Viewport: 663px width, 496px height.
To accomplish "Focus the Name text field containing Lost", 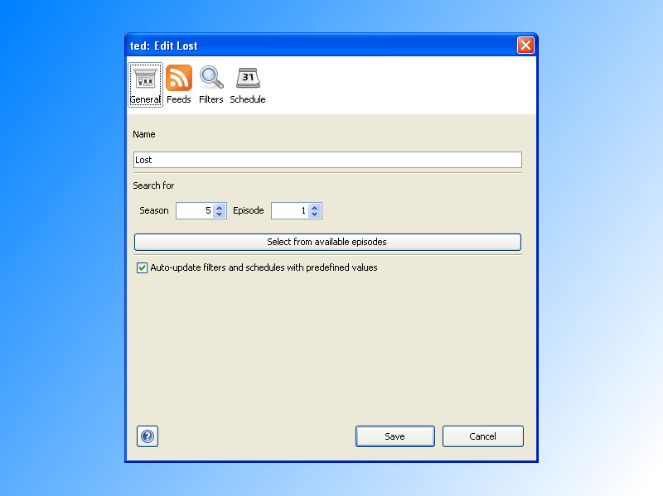I will point(327,160).
